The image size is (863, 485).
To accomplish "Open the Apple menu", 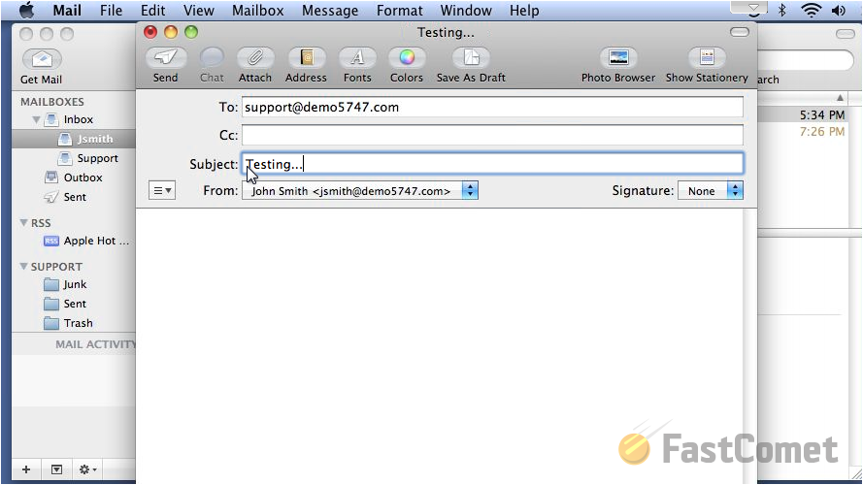I will pyautogui.click(x=27, y=10).
